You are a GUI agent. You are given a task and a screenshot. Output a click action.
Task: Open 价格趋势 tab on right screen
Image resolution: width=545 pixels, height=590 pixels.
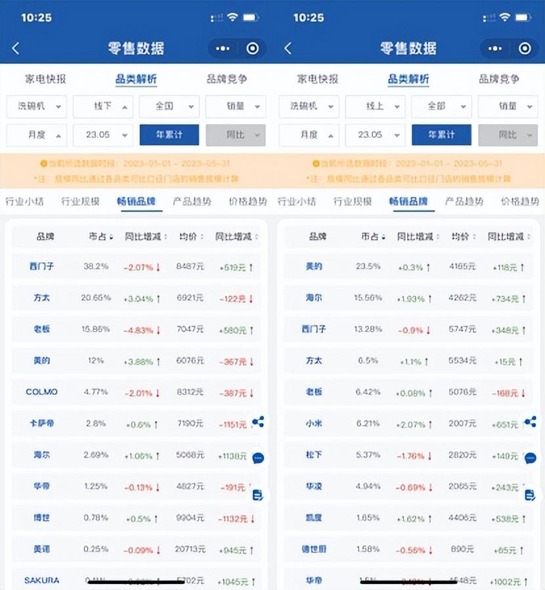click(x=520, y=202)
